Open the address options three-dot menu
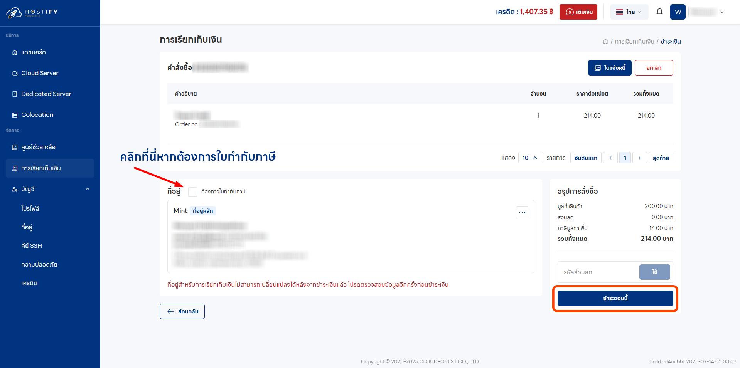This screenshot has width=740, height=368. coord(522,212)
